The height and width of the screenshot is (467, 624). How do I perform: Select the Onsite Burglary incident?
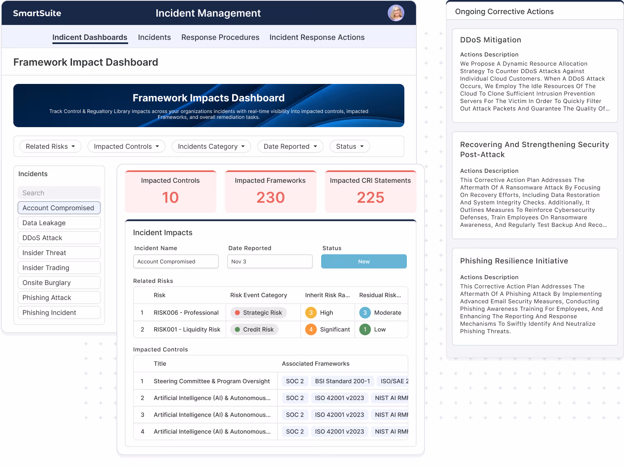[59, 283]
